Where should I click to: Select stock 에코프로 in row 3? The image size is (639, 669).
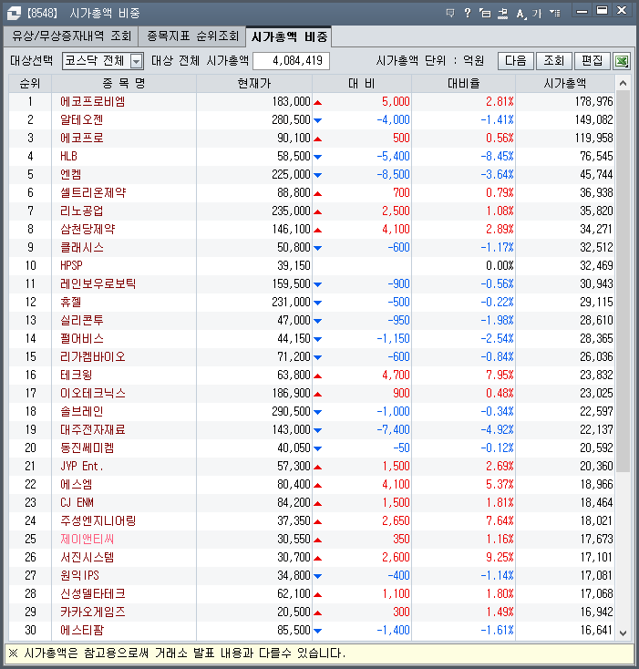(x=81, y=139)
